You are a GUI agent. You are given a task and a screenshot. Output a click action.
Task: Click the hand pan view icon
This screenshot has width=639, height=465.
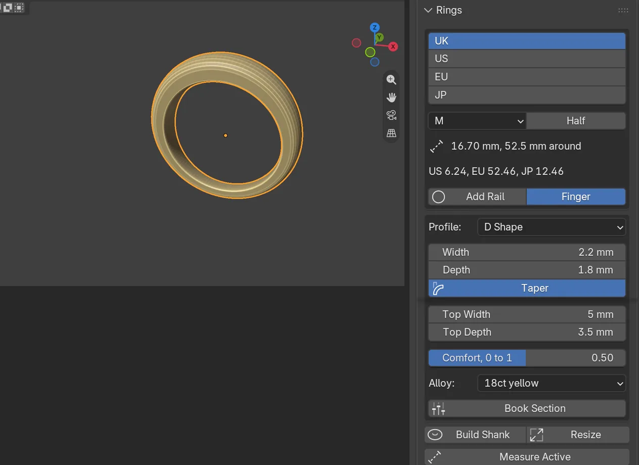pos(391,97)
